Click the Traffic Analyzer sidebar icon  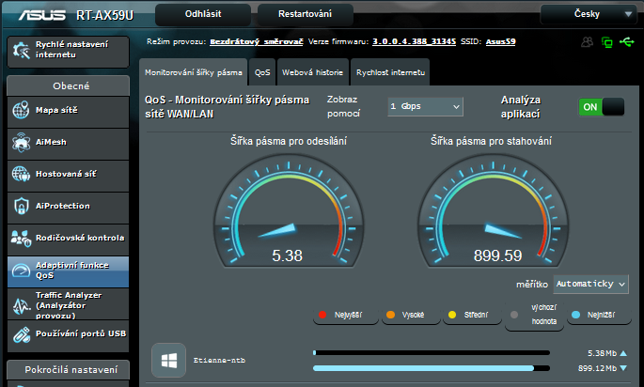coord(21,302)
